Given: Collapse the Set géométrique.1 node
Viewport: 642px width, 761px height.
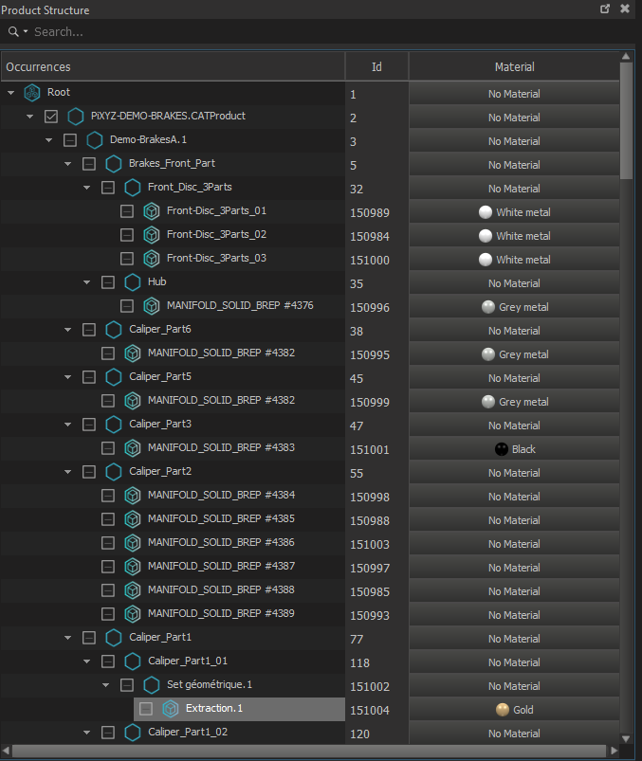Looking at the screenshot, I should point(105,685).
